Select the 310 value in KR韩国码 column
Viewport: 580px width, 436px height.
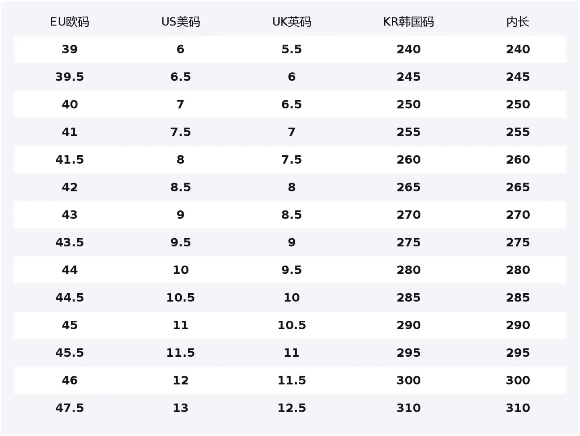[408, 408]
